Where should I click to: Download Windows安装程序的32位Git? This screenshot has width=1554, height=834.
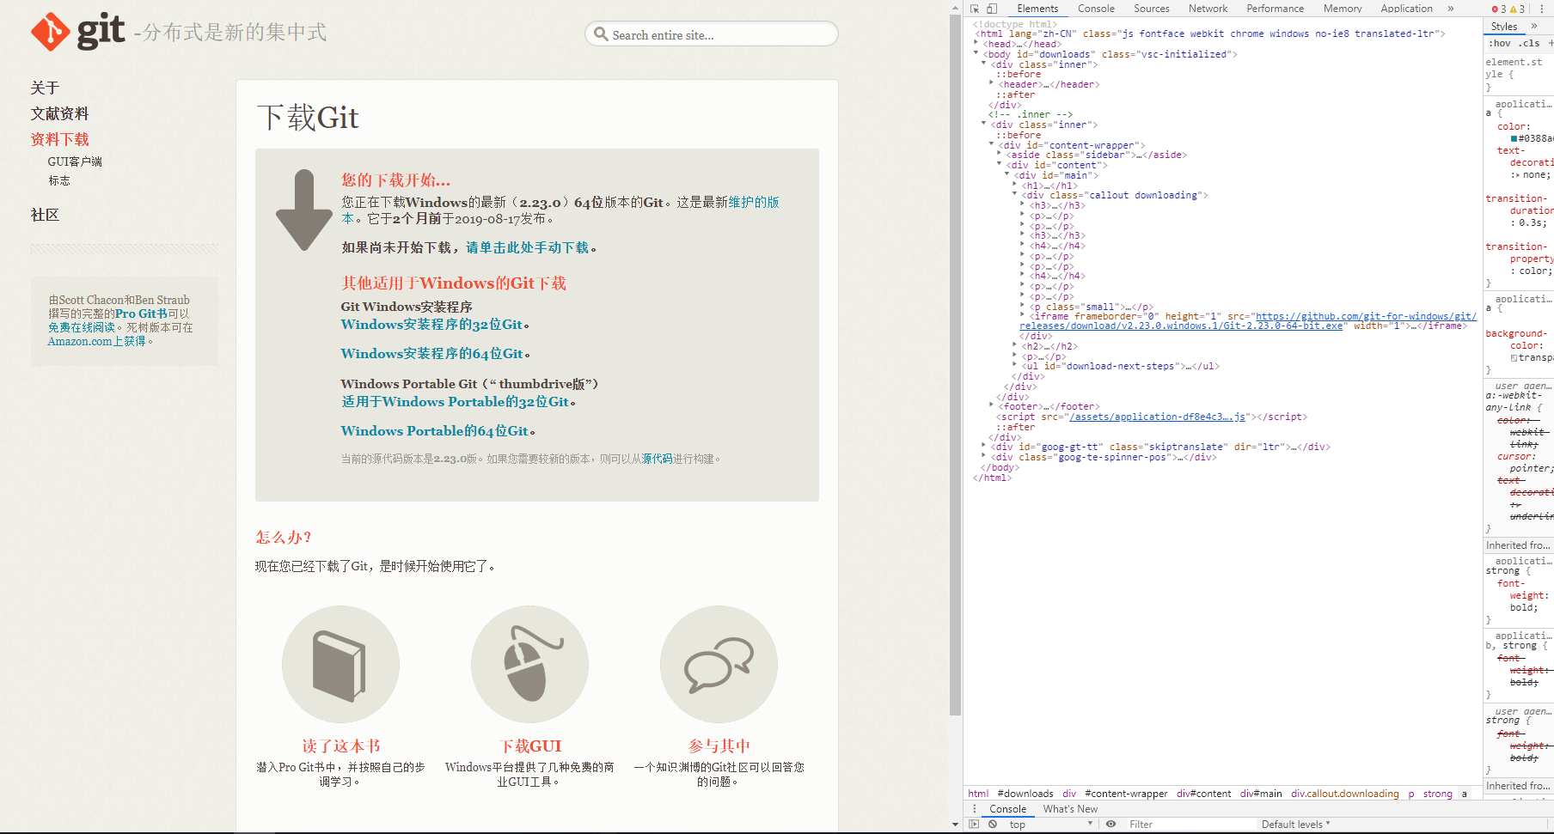point(431,325)
